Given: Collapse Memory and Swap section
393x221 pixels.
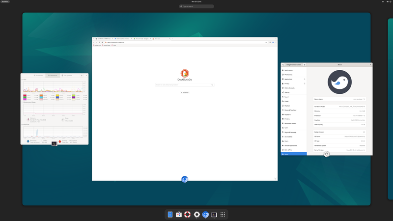Looking at the screenshot, I should tap(22, 102).
